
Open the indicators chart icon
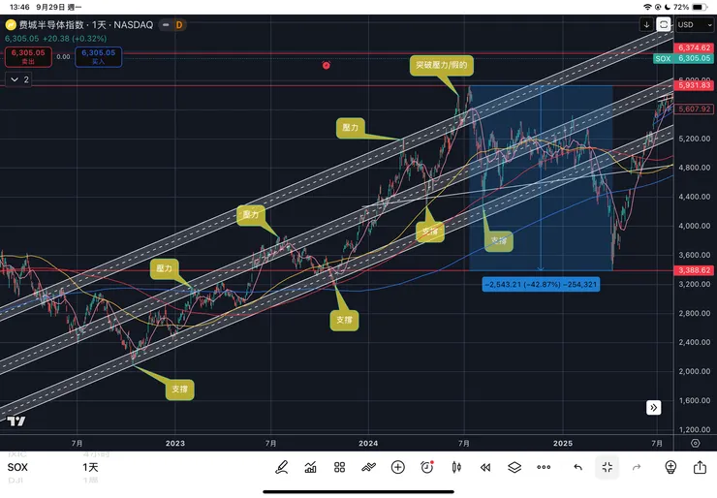(x=310, y=467)
